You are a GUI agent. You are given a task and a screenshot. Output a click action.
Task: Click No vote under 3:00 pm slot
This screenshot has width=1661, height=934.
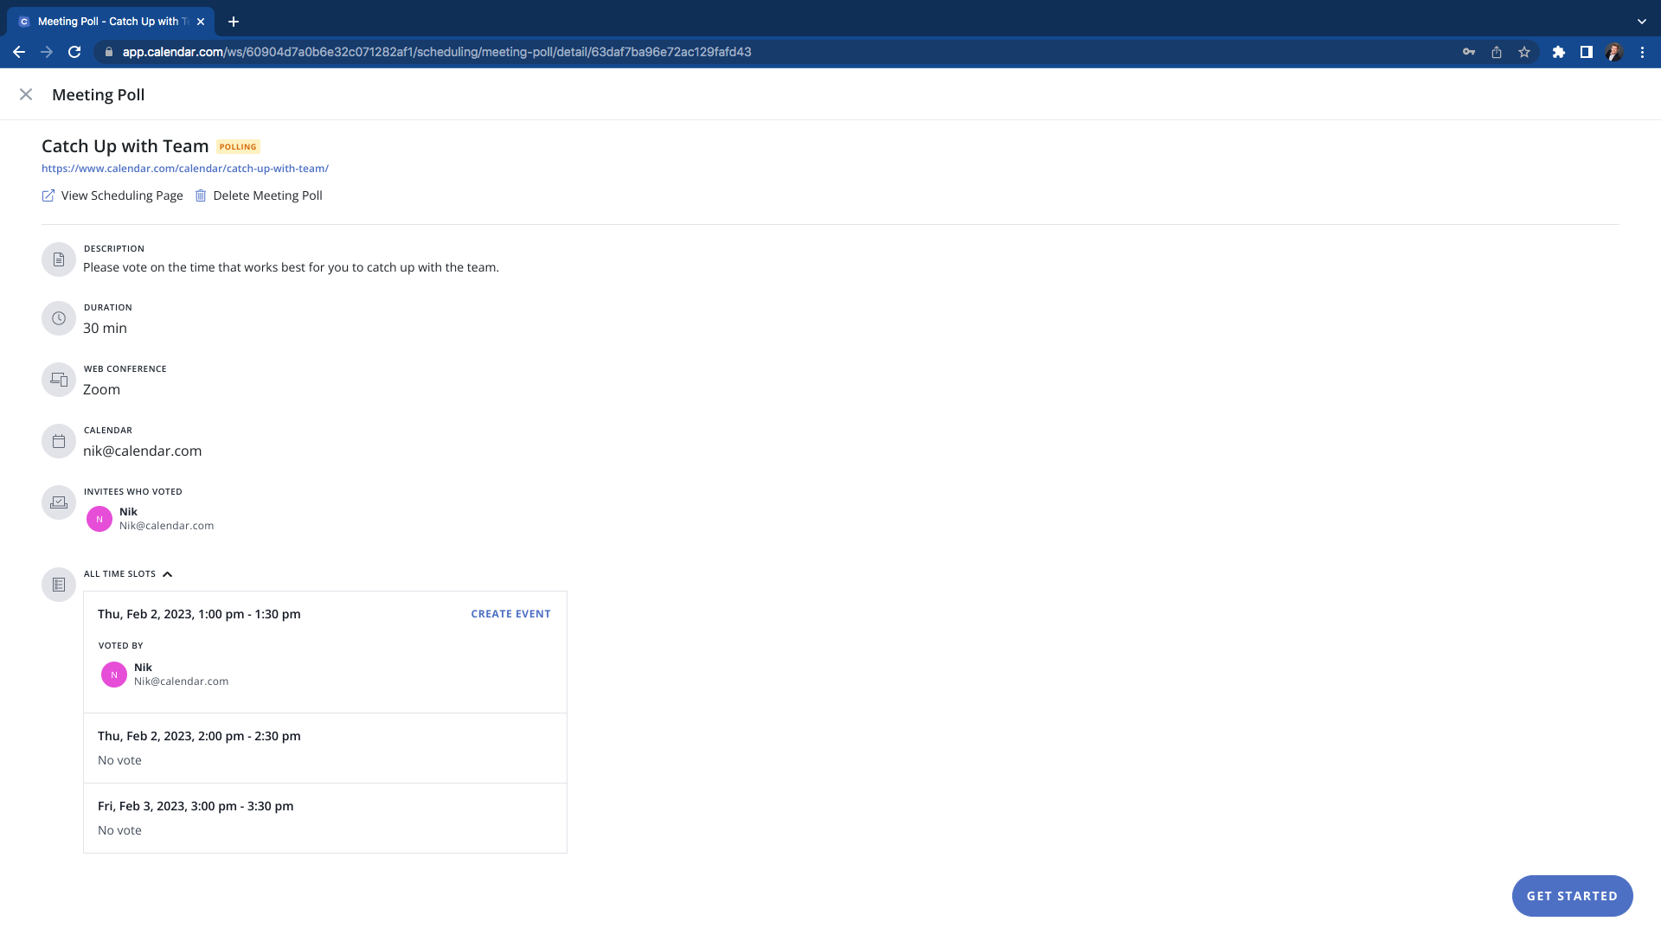pos(119,830)
